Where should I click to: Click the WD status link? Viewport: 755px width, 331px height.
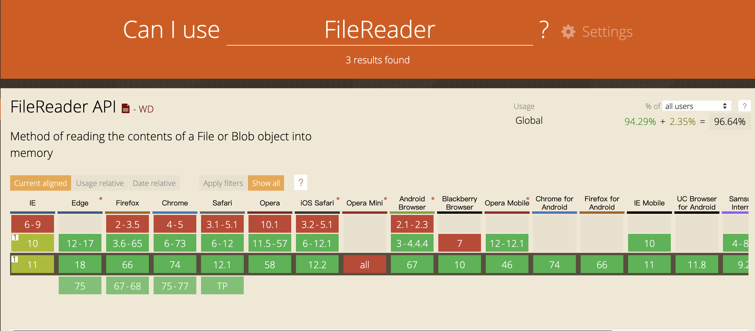pyautogui.click(x=146, y=109)
